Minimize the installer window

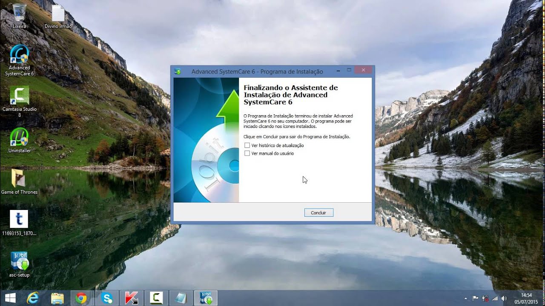[x=338, y=70]
